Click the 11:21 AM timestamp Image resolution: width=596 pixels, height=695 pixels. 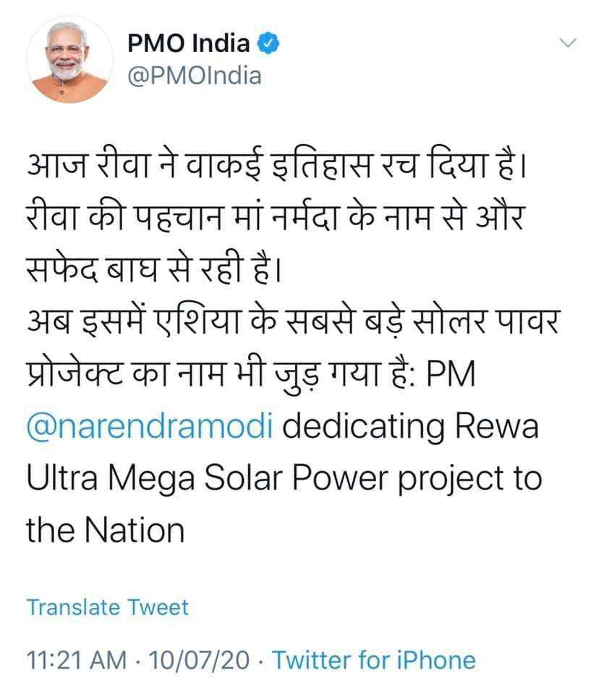[77, 660]
